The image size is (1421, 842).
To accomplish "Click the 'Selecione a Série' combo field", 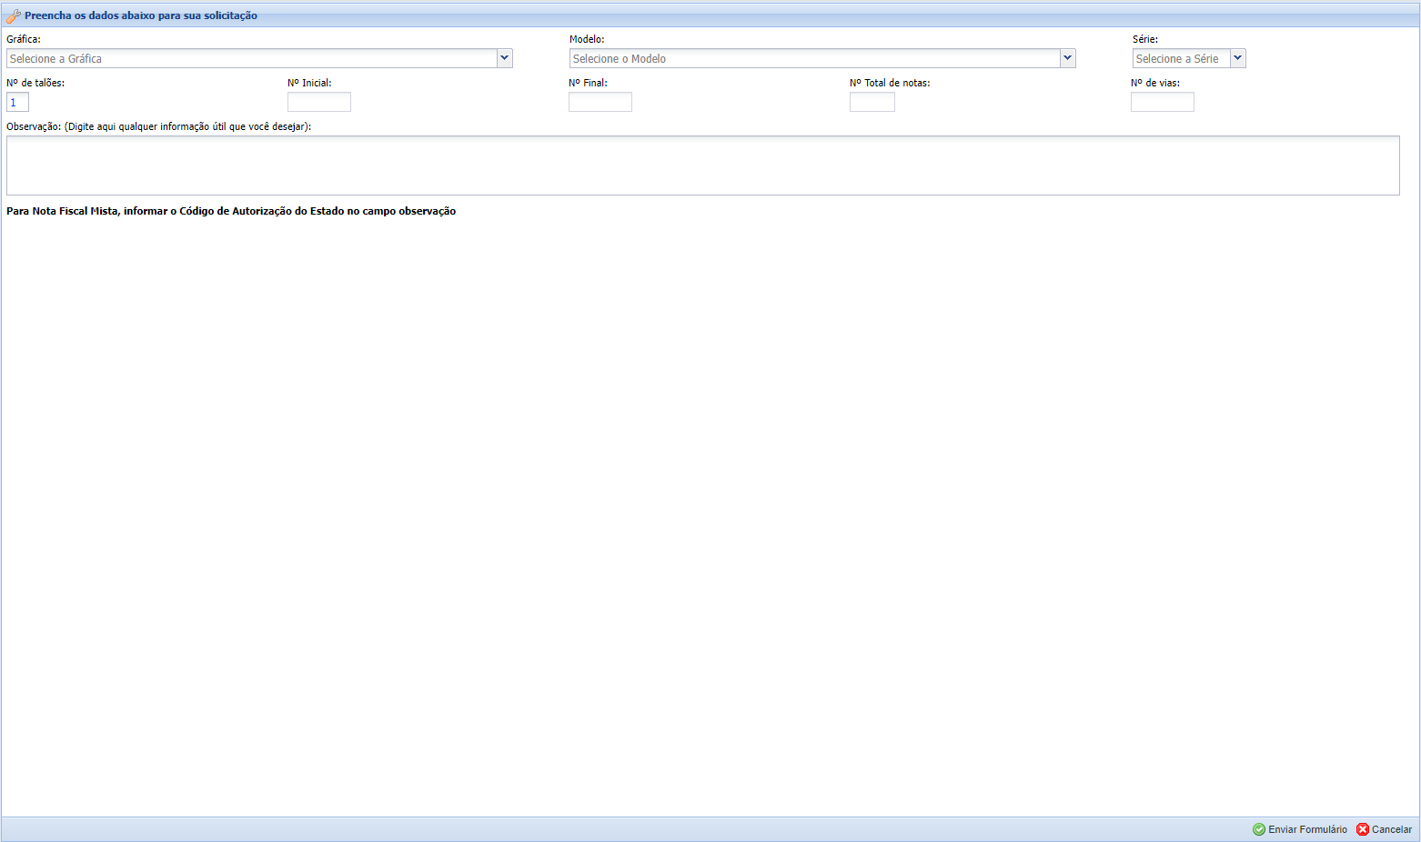I will coord(1182,58).
